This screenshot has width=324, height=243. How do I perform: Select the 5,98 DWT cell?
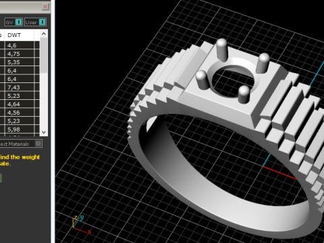(20, 130)
